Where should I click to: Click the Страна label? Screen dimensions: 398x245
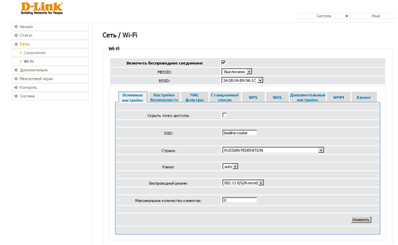[x=169, y=151]
